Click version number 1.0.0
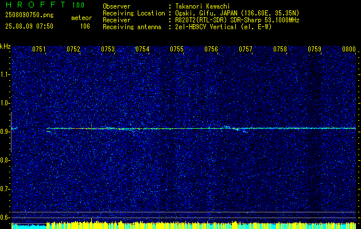The height and width of the screenshot is (229, 361). 78,5
